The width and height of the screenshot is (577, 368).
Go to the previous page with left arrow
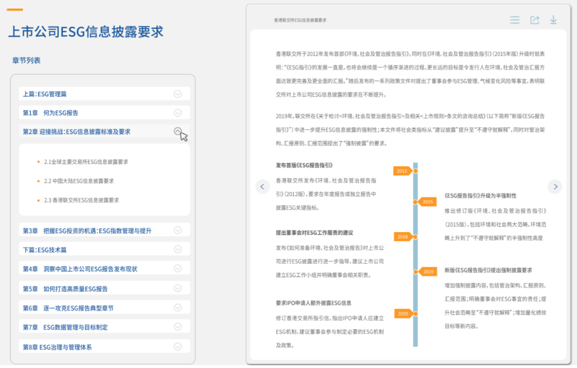(262, 187)
